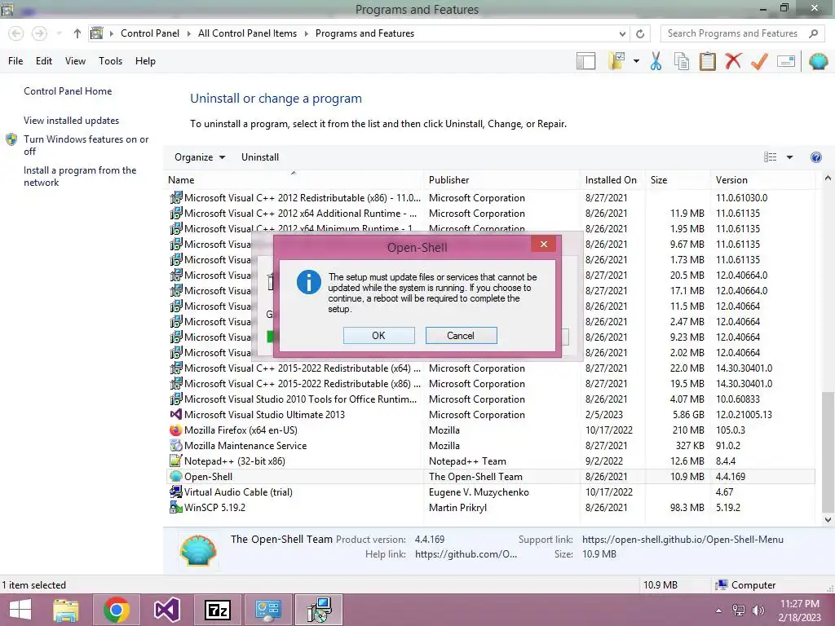Click Install a program from the network
The width and height of the screenshot is (835, 626).
[x=80, y=176]
